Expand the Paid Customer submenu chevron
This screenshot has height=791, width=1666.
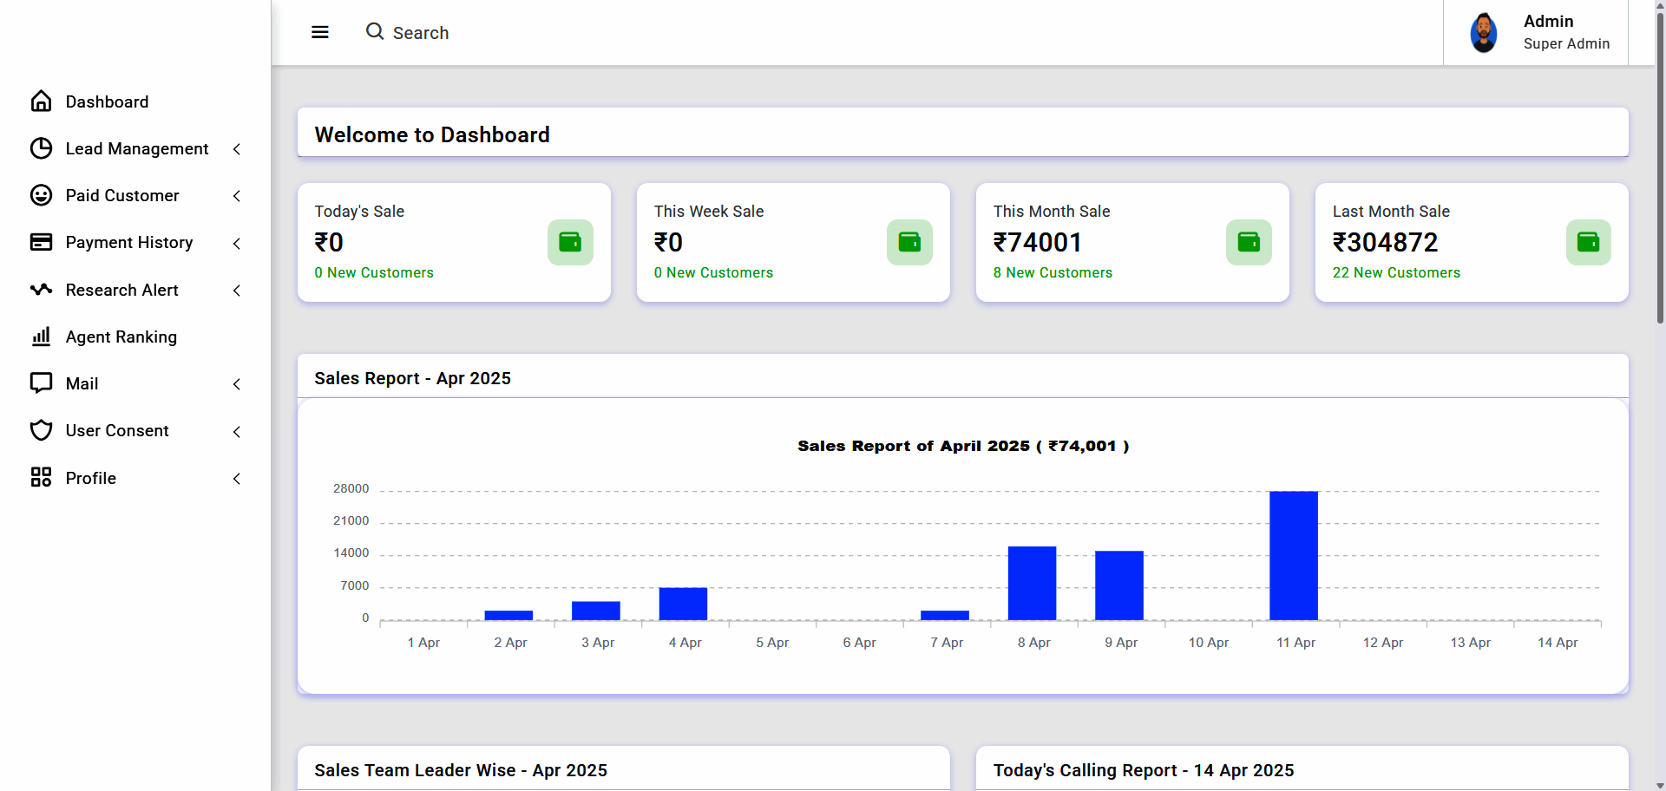tap(237, 196)
